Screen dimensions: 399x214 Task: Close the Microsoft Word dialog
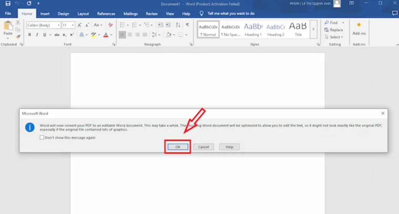(383, 113)
